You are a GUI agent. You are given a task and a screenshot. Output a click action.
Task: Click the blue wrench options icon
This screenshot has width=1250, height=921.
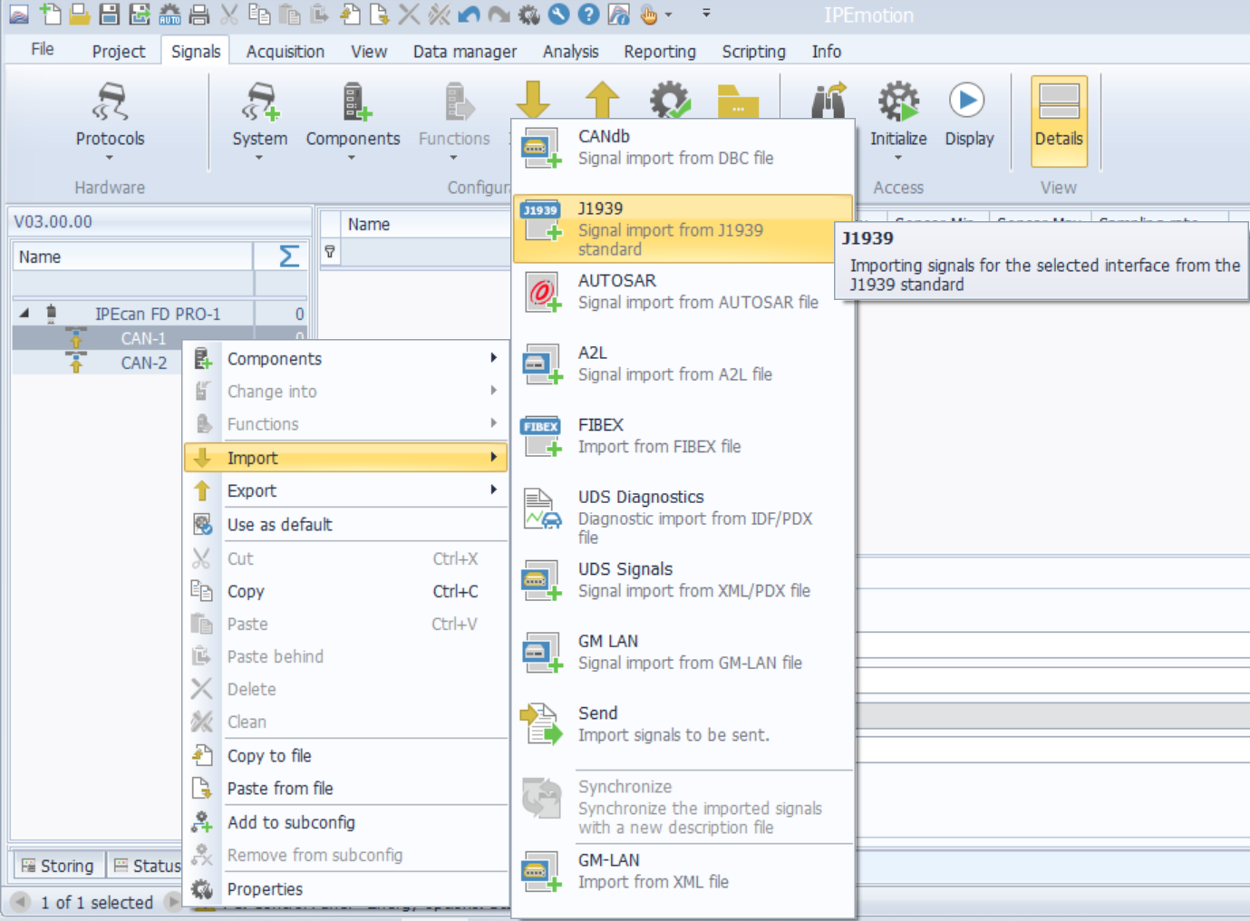pos(558,15)
